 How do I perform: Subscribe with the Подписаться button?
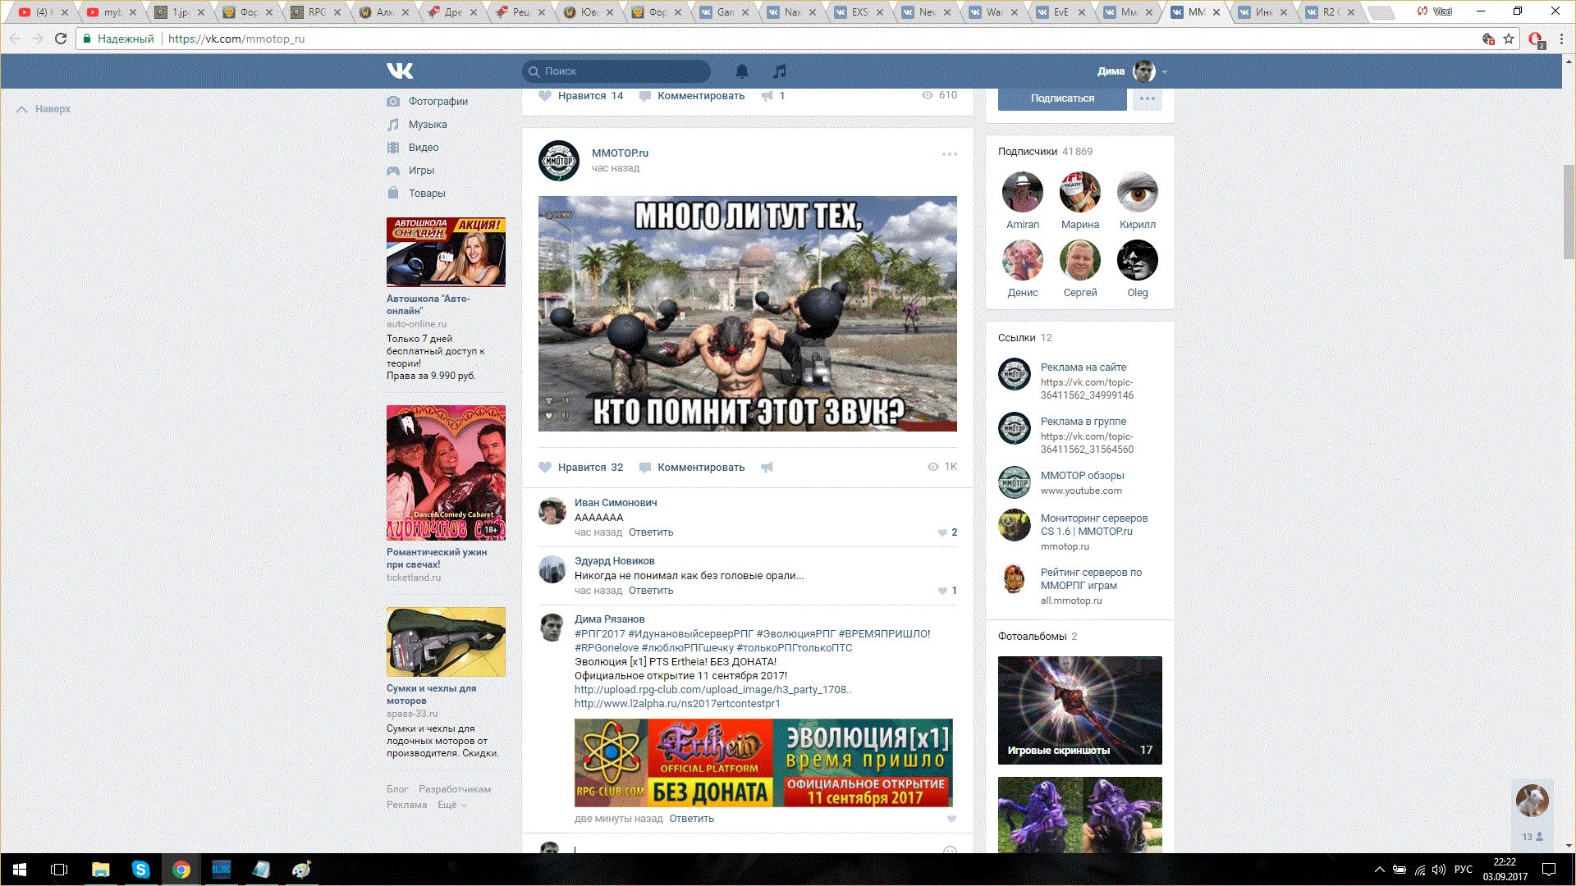pos(1062,98)
